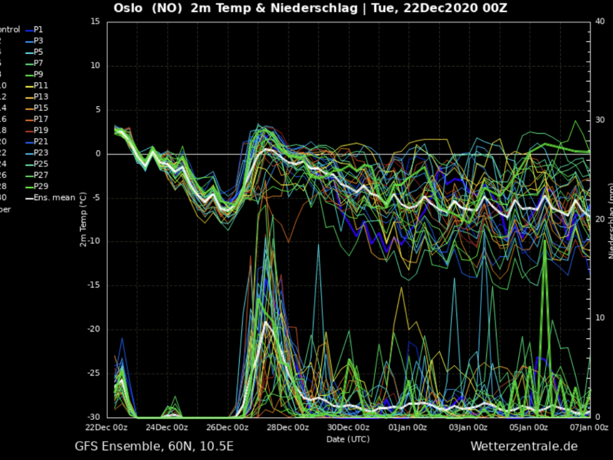Click the Wetterzentrale.de watermark
Viewport: 613px width, 460px height.
pyautogui.click(x=524, y=446)
